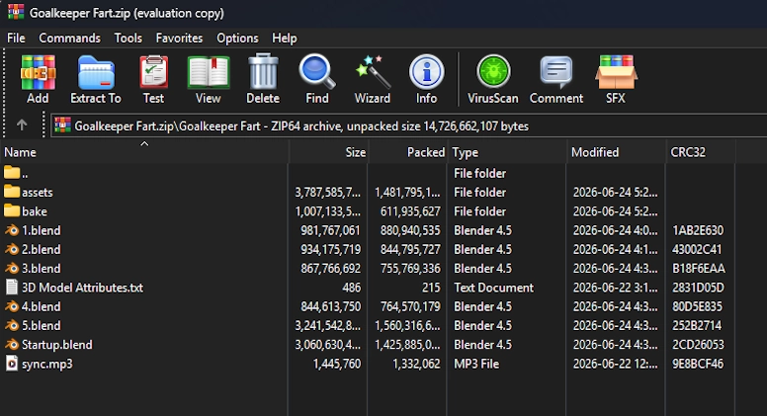Viewport: 767px width, 416px height.
Task: Open the Extract To tool
Action: (x=96, y=79)
